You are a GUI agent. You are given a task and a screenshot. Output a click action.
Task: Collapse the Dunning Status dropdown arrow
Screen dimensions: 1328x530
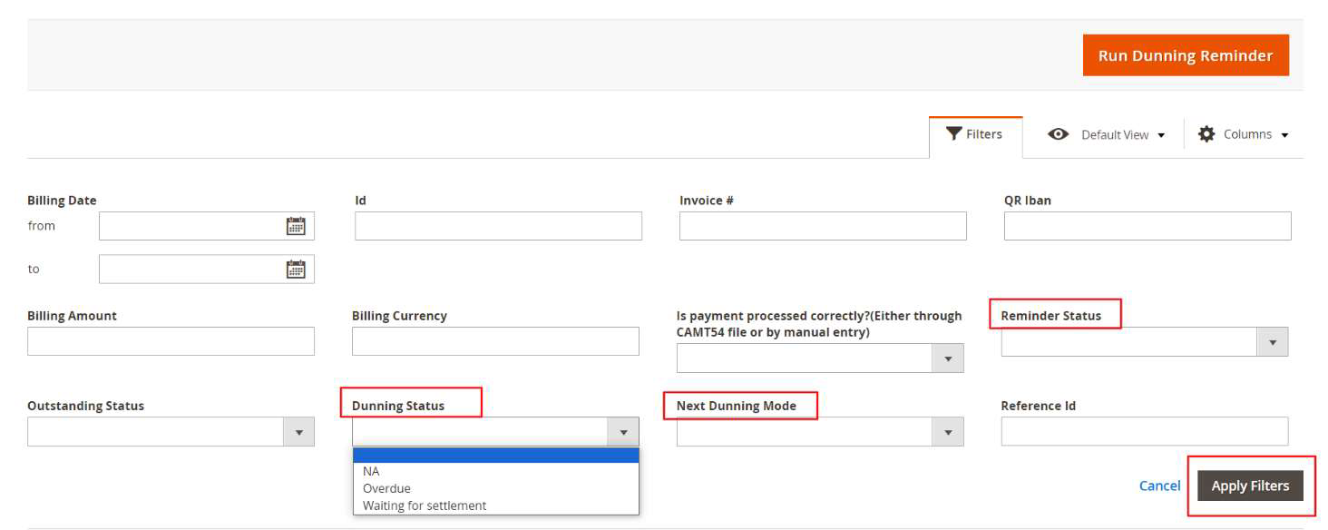(623, 432)
